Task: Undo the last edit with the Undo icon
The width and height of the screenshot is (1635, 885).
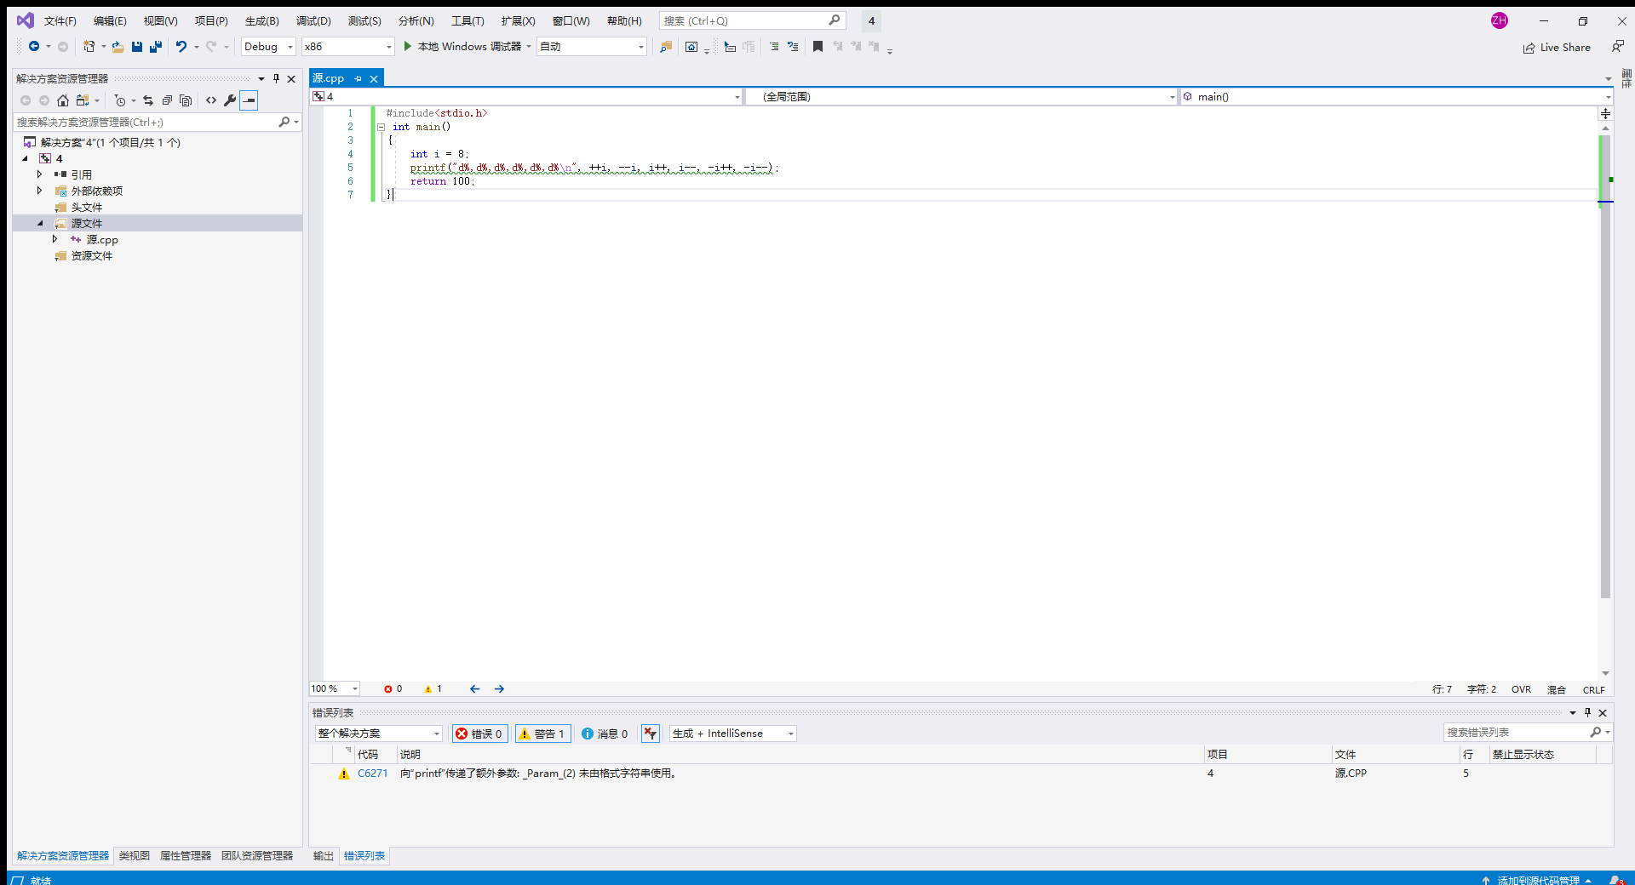Action: click(181, 47)
